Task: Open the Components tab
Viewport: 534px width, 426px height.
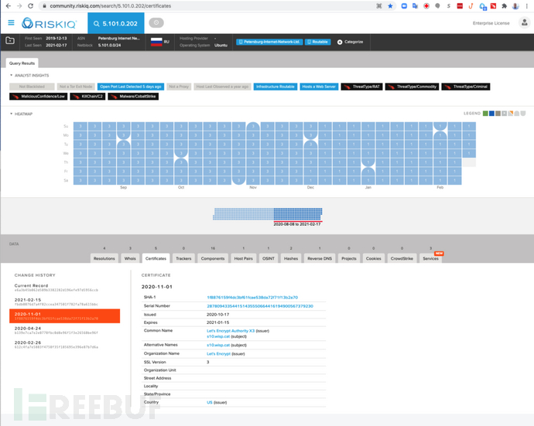Action: coord(213,258)
